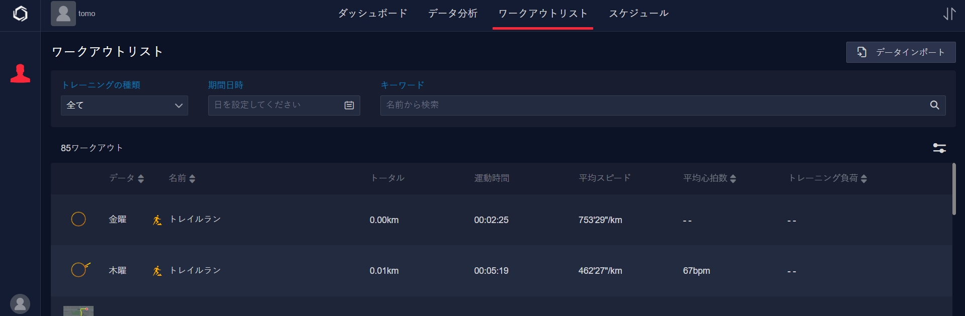Click the trail run icon in 金曜 row
The width and height of the screenshot is (965, 316).
pyautogui.click(x=157, y=220)
